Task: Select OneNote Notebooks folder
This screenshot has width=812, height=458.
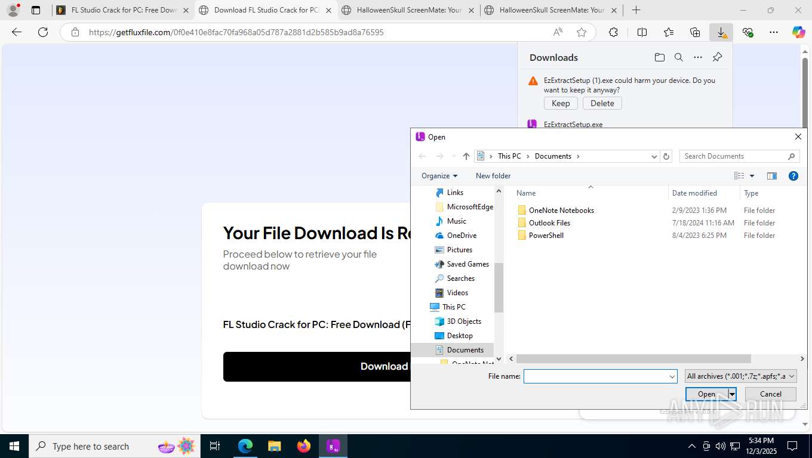Action: point(561,211)
